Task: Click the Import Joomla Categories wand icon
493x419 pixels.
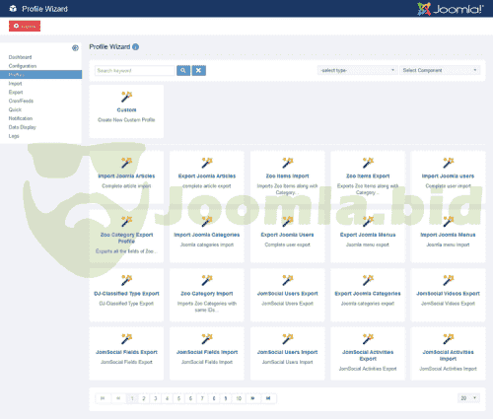Action: (x=207, y=222)
